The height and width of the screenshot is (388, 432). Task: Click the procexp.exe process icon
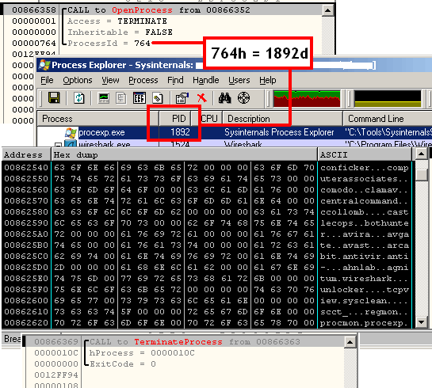coord(71,133)
